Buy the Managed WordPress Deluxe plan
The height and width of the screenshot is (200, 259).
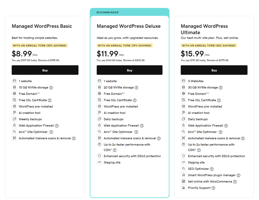[x=129, y=70]
